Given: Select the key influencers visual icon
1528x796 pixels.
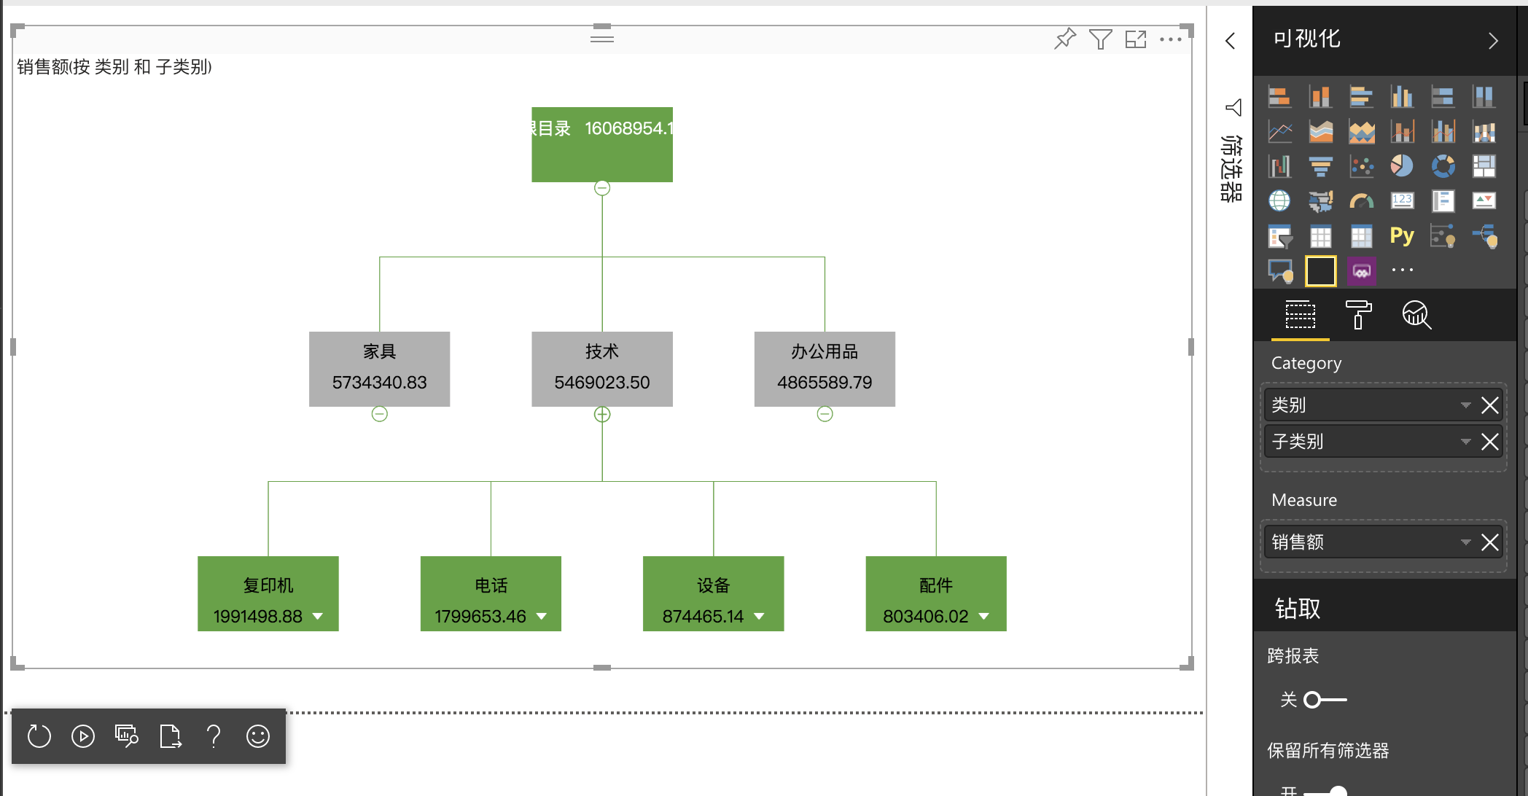Looking at the screenshot, I should pos(1443,236).
